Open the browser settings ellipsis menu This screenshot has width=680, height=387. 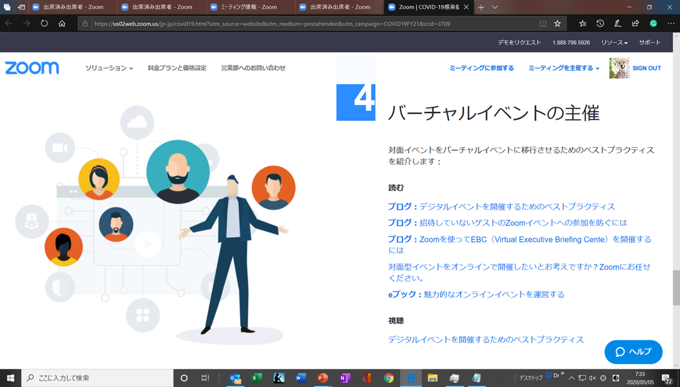(671, 24)
